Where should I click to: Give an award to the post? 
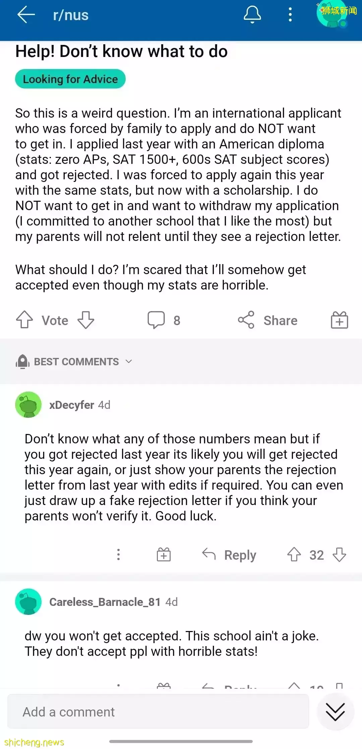(340, 320)
